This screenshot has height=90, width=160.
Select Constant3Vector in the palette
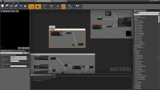(x=139, y=57)
